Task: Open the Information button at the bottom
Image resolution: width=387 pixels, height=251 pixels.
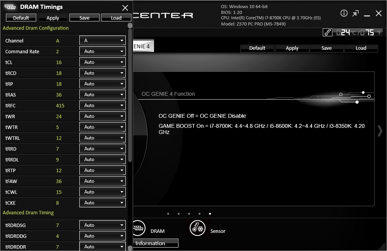Action: (x=156, y=243)
